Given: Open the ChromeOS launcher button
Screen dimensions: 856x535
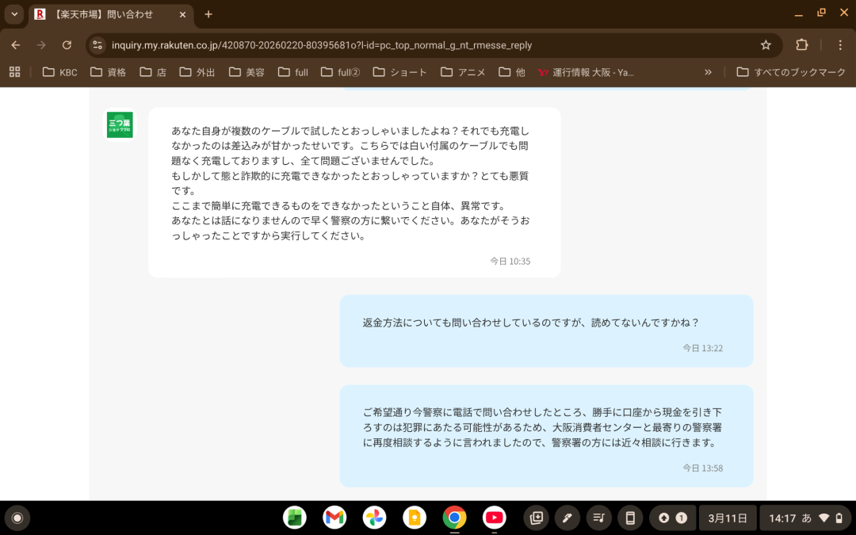Looking at the screenshot, I should point(17,518).
